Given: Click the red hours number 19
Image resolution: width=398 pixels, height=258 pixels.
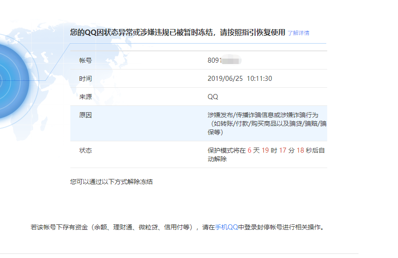Looking at the screenshot, I should [265, 150].
